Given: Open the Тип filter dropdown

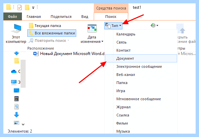Looking at the screenshot, I should 113,26.
